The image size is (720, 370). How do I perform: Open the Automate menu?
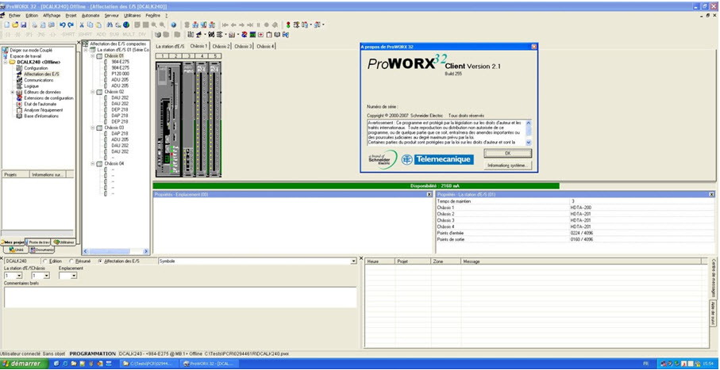click(x=90, y=15)
